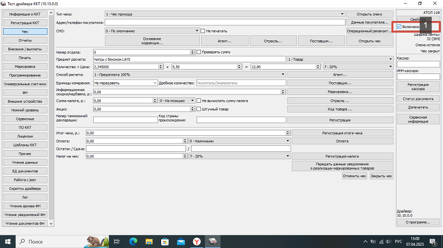Go to the Отчеты section

coord(25,40)
